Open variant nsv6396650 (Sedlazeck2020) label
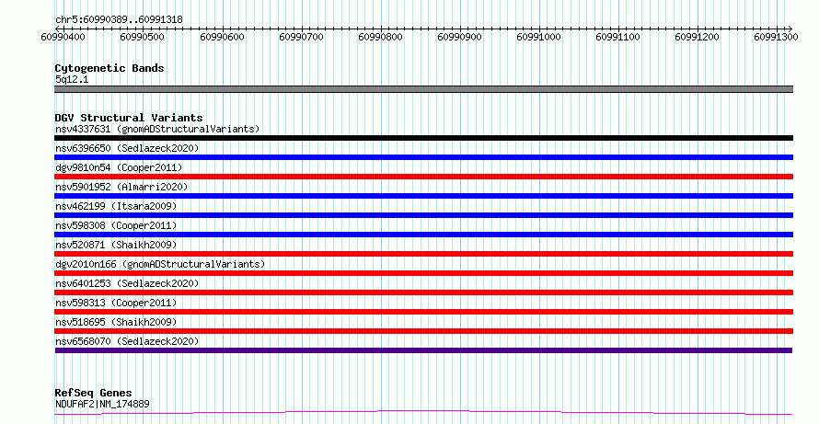 tap(127, 148)
